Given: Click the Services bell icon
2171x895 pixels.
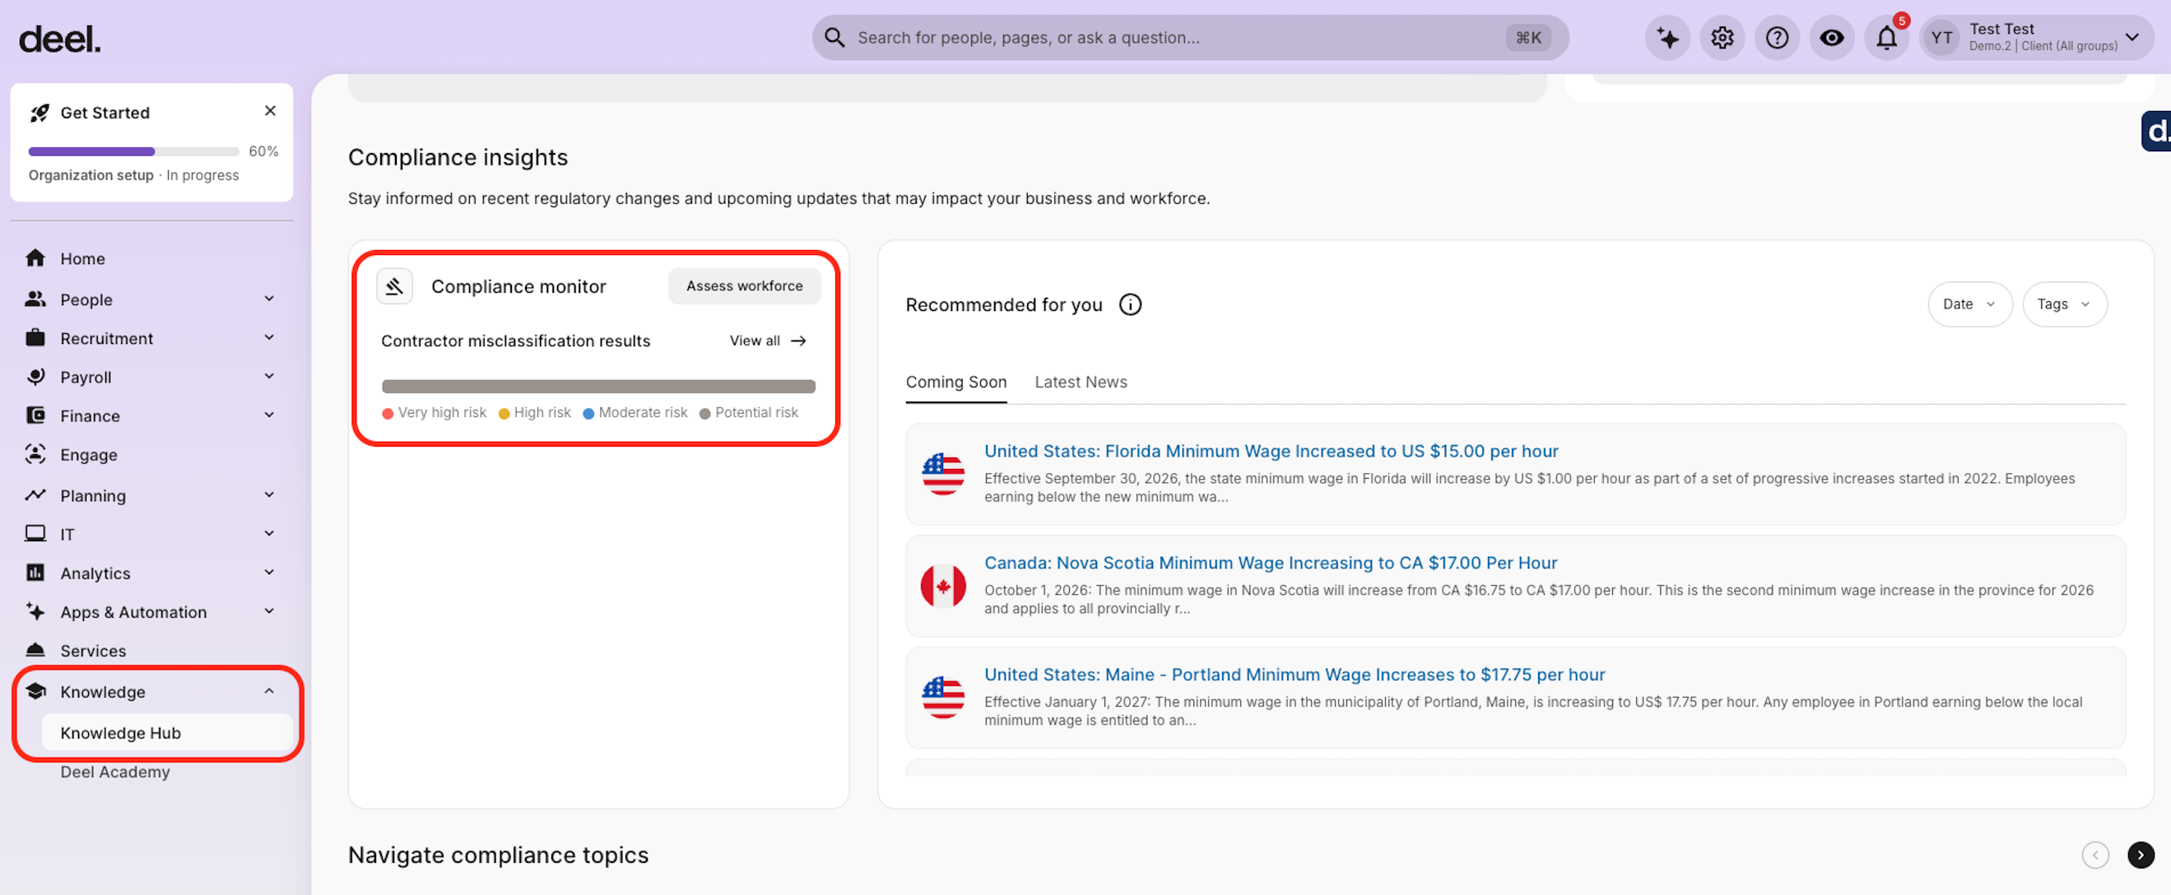Looking at the screenshot, I should [x=35, y=651].
